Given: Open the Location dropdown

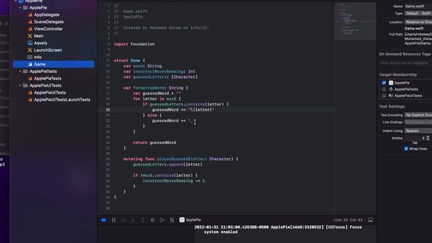Looking at the screenshot, I should coord(418,22).
